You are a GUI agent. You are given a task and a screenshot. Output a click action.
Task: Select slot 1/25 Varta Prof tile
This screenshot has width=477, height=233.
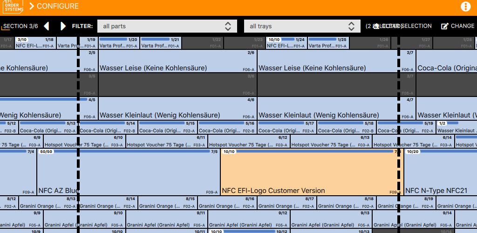pyautogui.click(x=328, y=43)
